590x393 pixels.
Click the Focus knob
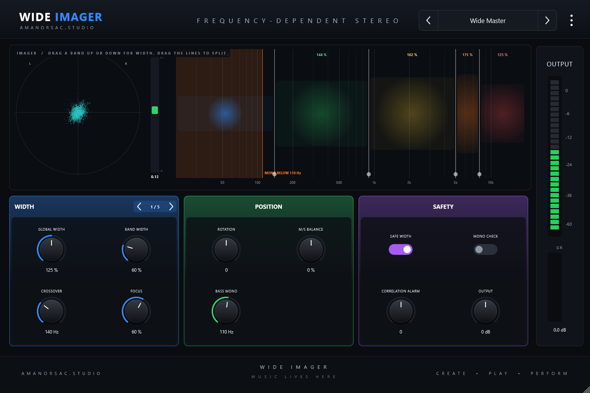(x=136, y=311)
